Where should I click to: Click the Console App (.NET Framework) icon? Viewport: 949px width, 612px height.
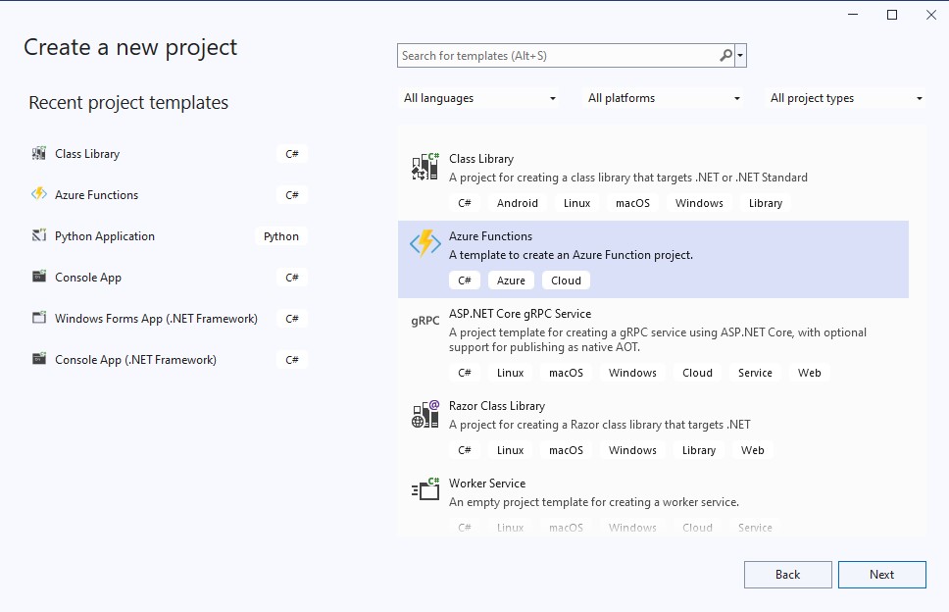39,359
